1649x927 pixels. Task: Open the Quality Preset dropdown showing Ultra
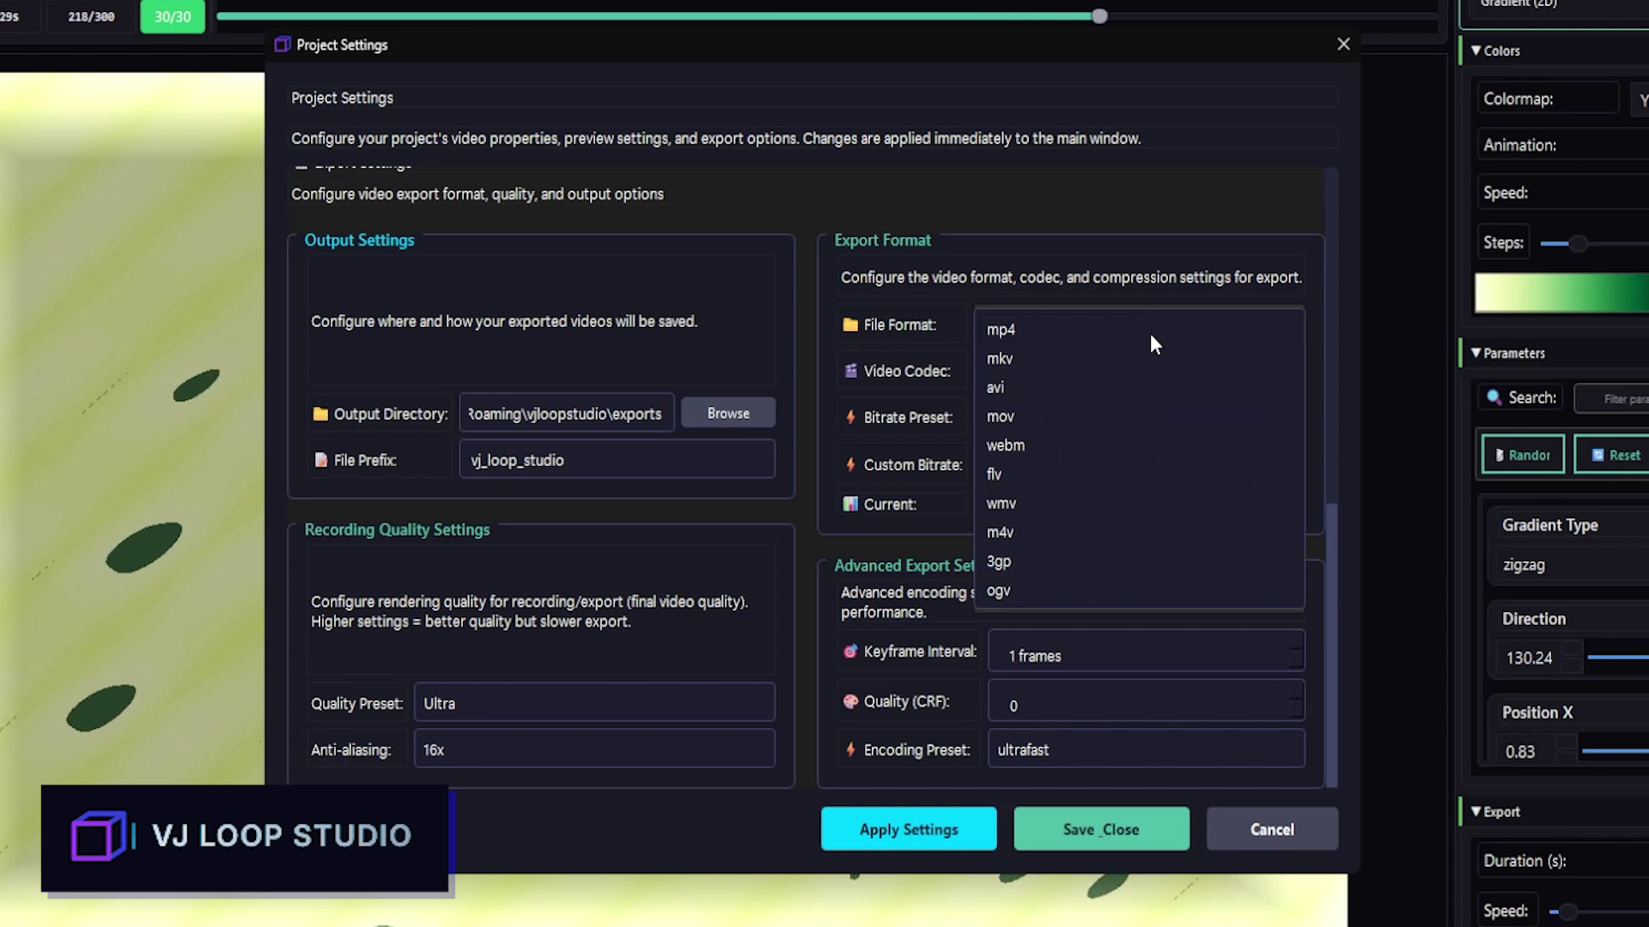[x=594, y=703]
